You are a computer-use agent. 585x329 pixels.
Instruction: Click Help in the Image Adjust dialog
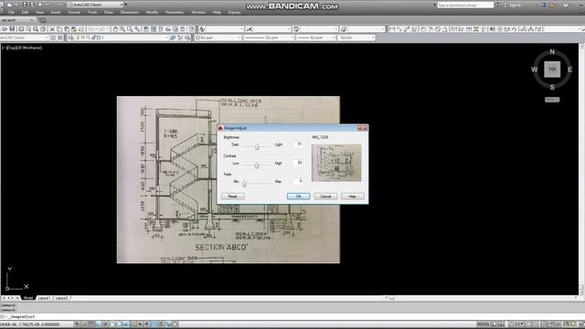point(352,196)
